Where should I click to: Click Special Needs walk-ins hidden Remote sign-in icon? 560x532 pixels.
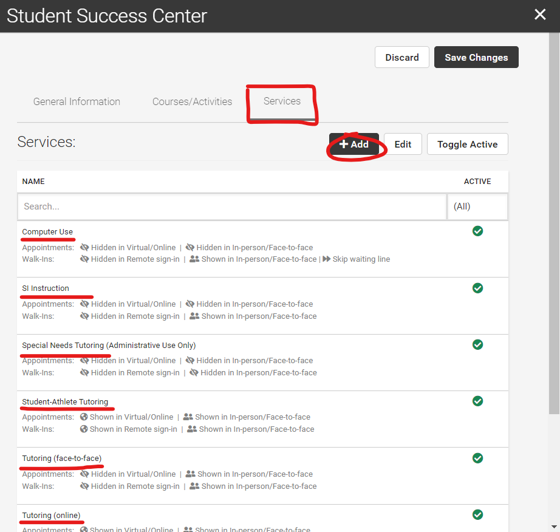(x=84, y=372)
